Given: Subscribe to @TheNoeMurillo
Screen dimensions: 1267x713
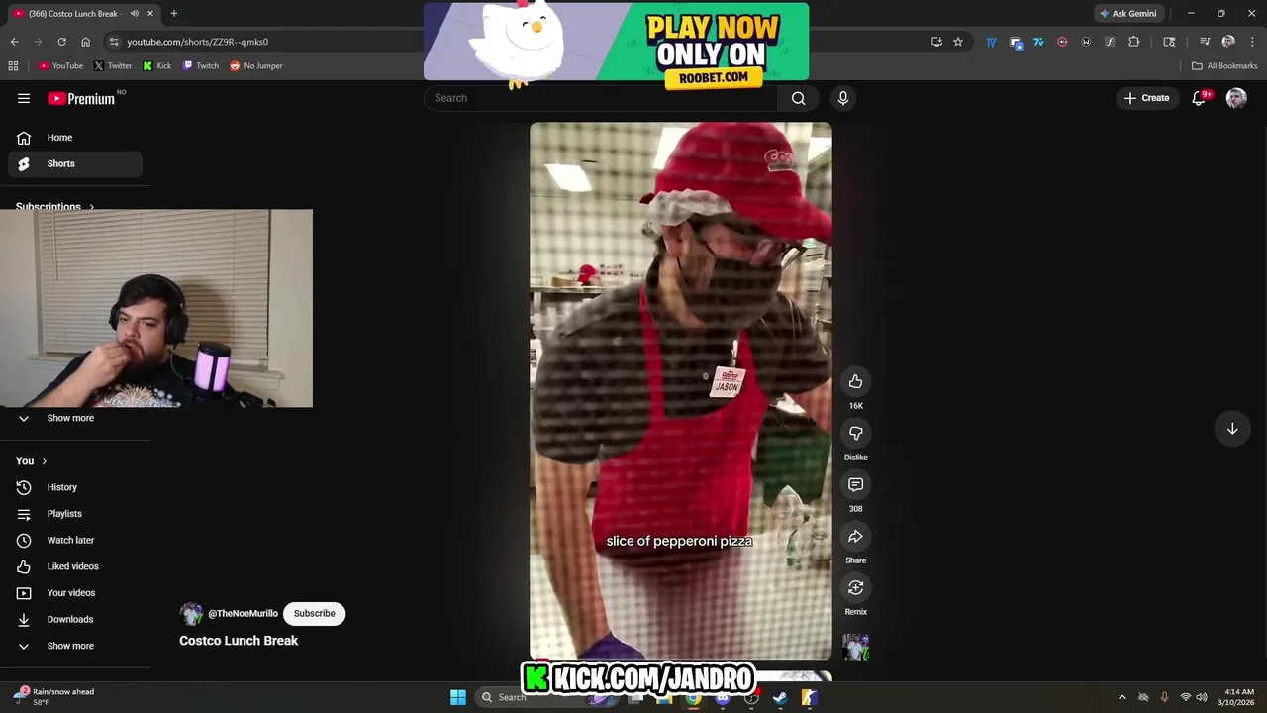Looking at the screenshot, I should point(314,613).
